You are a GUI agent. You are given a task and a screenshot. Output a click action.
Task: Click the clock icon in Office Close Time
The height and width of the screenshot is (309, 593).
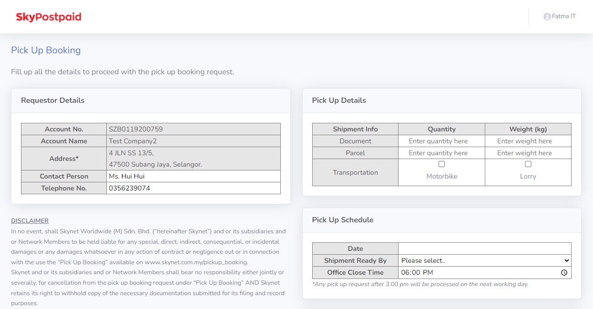tap(564, 273)
